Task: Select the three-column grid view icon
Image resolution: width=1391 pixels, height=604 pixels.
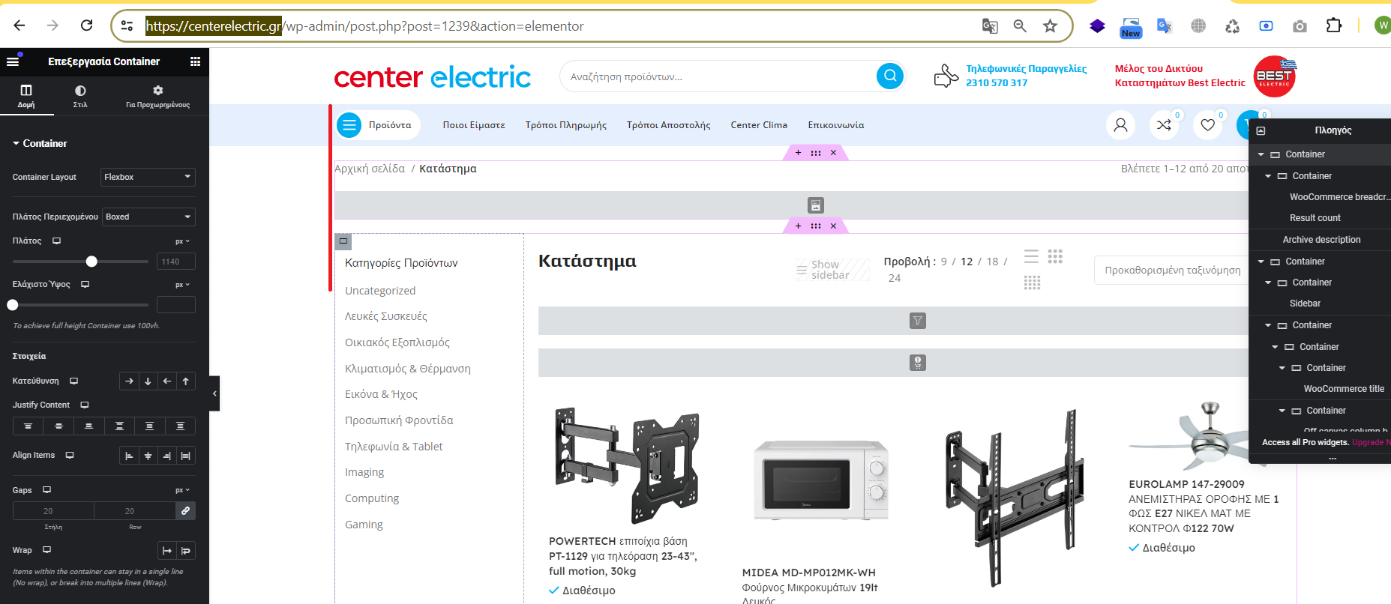Action: pyautogui.click(x=1055, y=256)
